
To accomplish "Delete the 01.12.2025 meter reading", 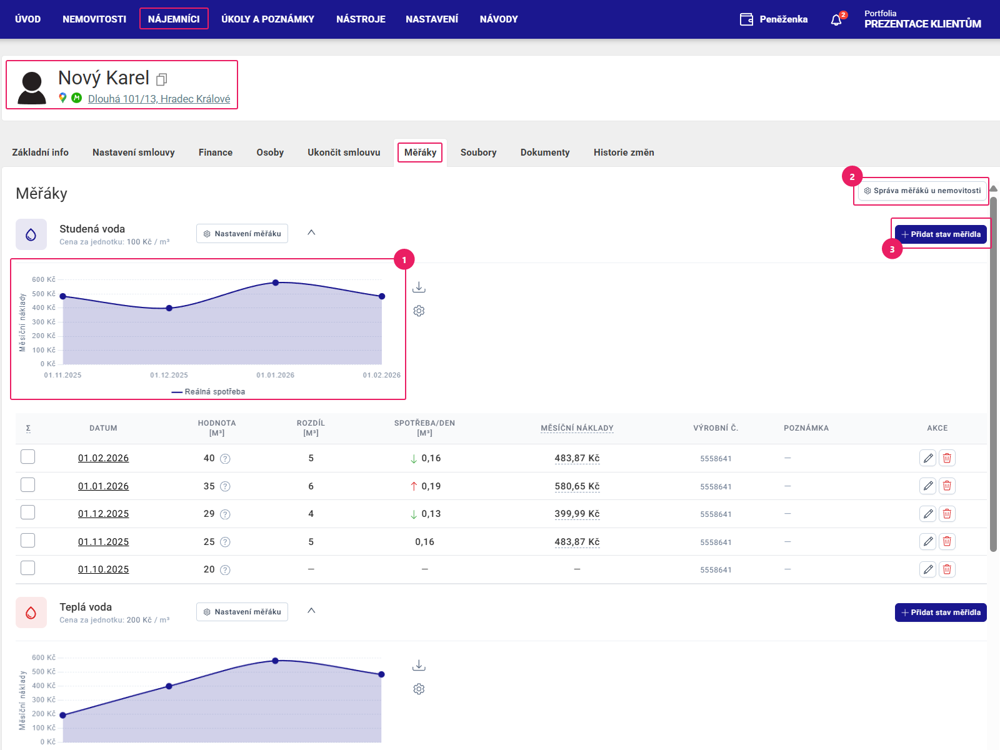I will tap(947, 514).
